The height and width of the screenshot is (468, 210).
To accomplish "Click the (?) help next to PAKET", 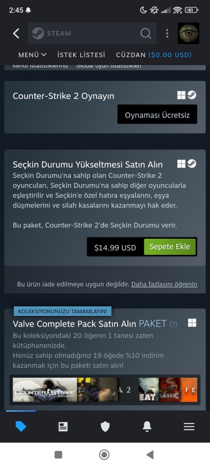I will coord(173,324).
